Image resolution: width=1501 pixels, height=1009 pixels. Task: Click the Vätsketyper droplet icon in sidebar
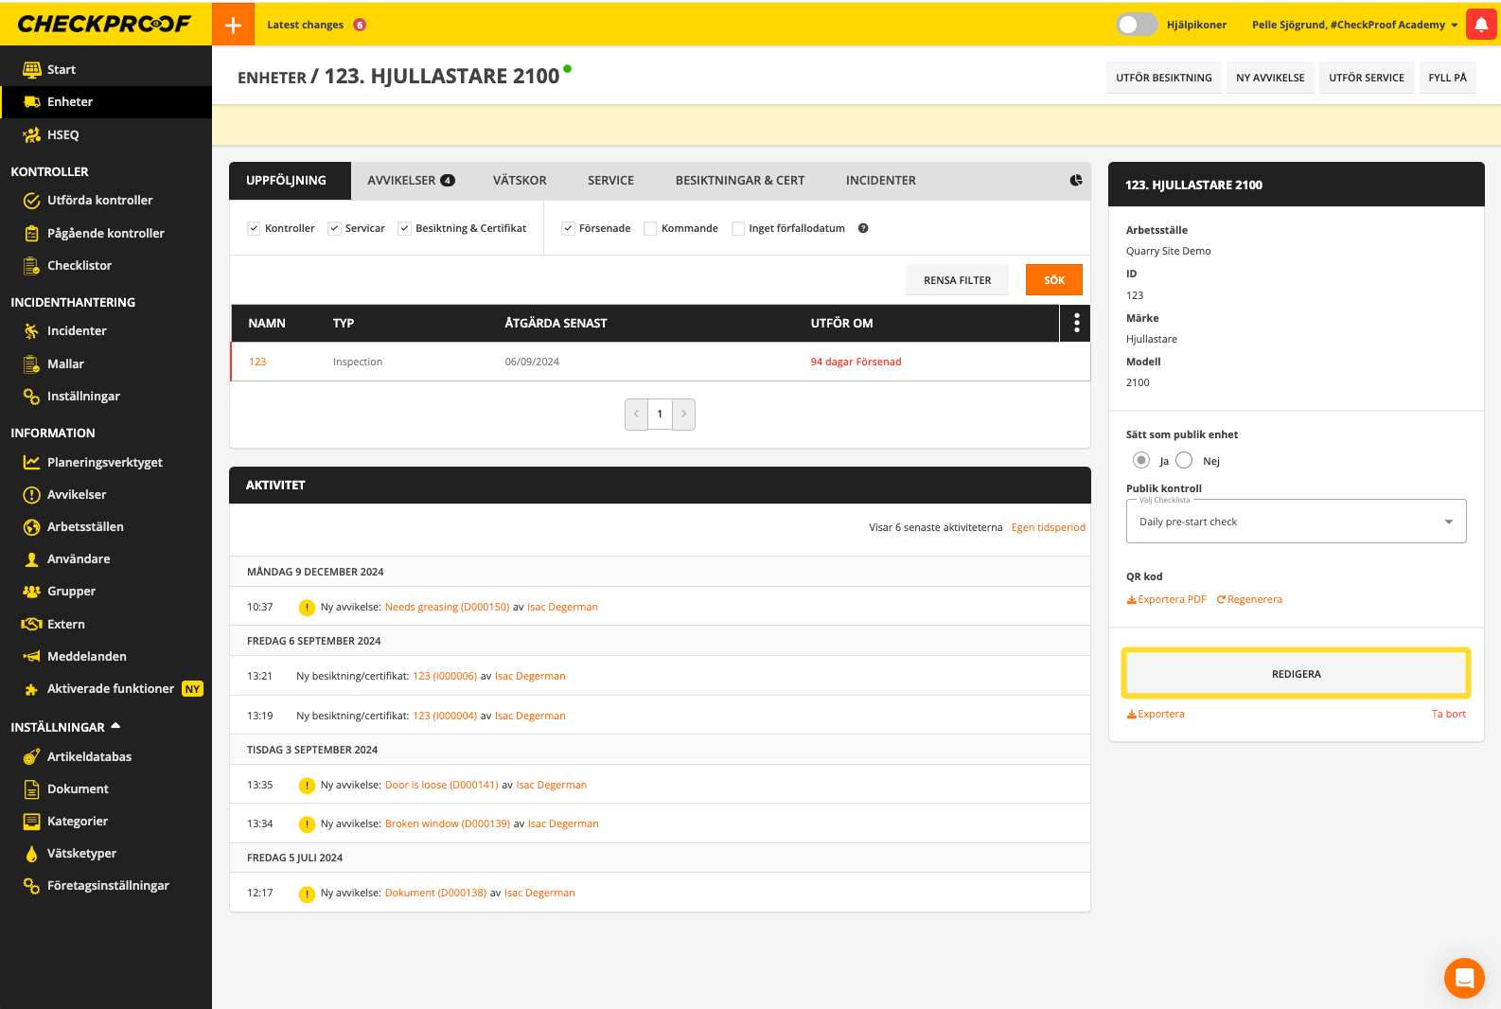[31, 854]
